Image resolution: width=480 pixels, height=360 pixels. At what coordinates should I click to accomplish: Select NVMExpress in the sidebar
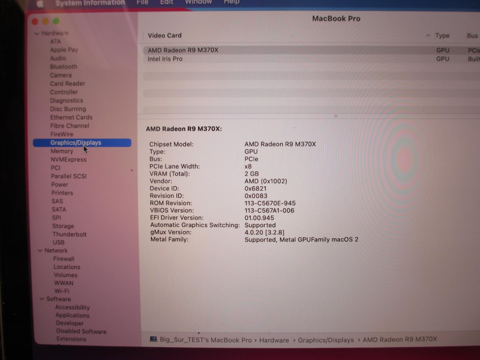(68, 159)
